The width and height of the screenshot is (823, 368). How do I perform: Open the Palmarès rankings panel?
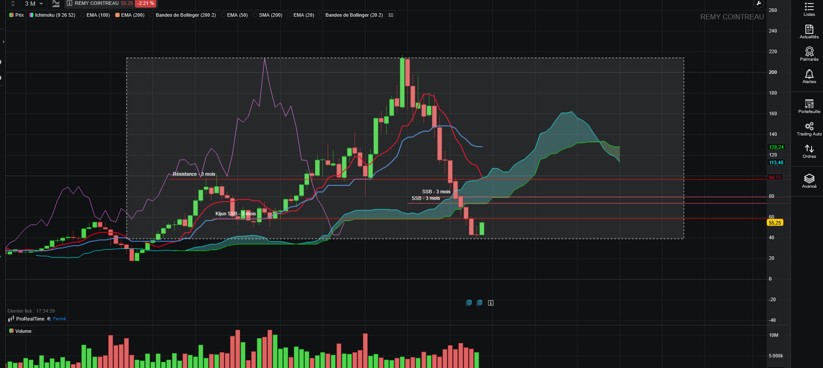(x=809, y=54)
